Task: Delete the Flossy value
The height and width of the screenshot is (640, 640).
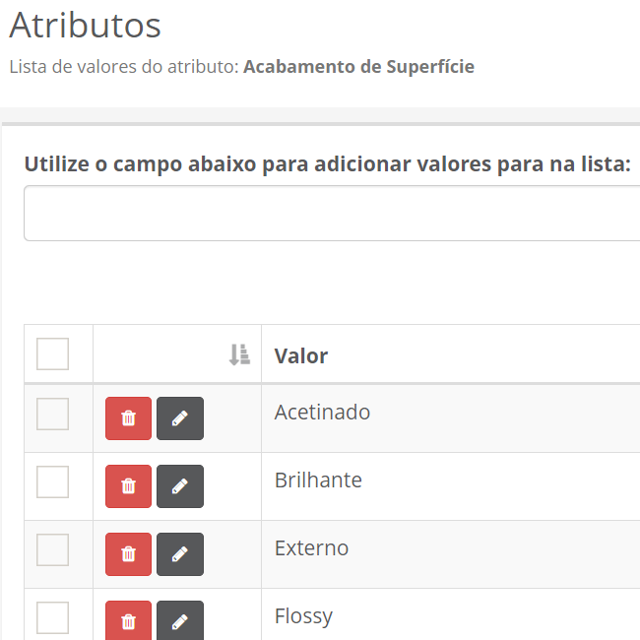Action: coord(128,621)
